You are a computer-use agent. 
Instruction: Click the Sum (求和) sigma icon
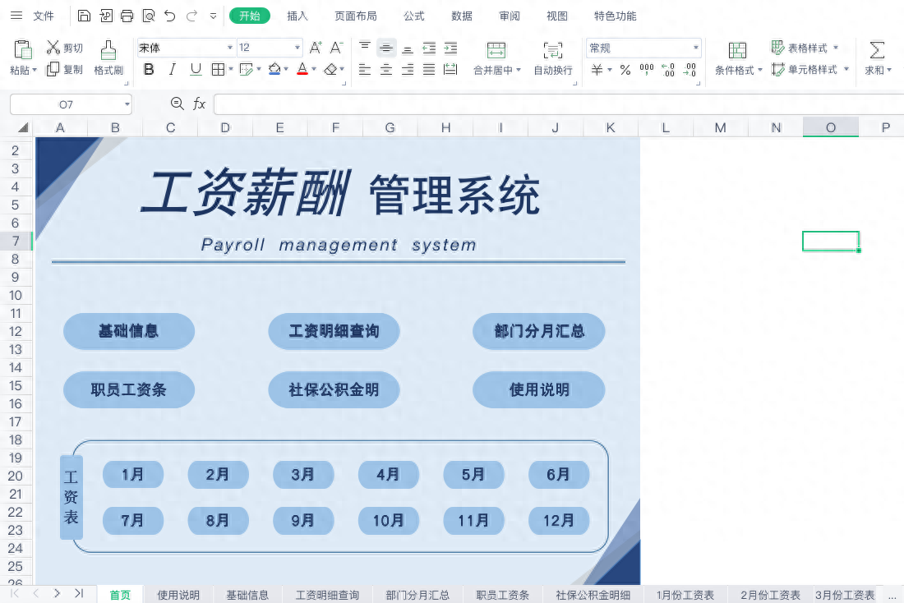(877, 50)
